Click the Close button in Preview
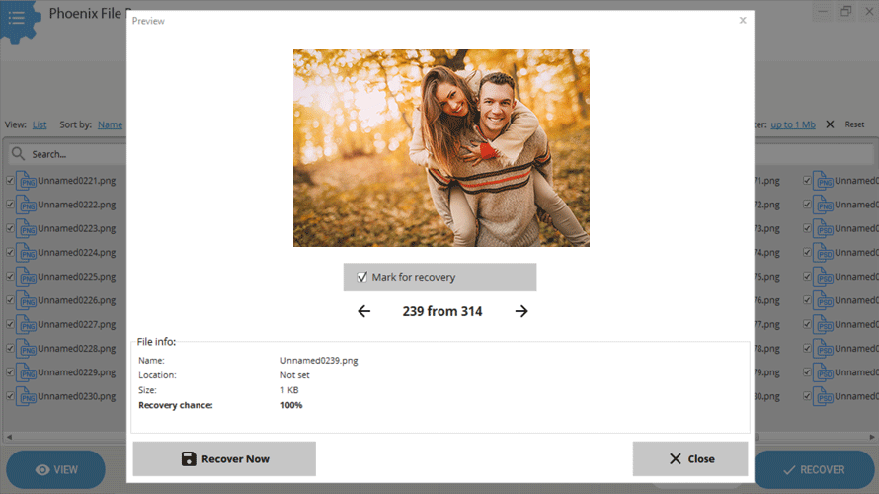 tap(690, 458)
